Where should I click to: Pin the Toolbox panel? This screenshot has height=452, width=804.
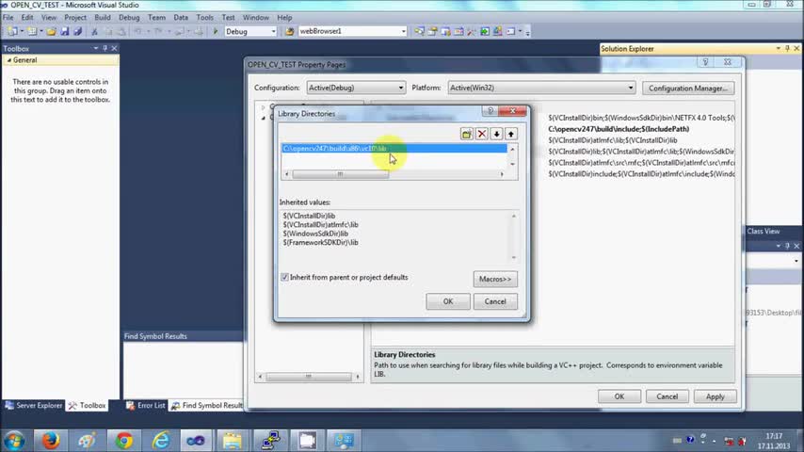point(105,48)
